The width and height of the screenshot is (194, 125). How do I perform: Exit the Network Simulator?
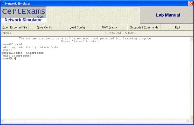point(177,27)
